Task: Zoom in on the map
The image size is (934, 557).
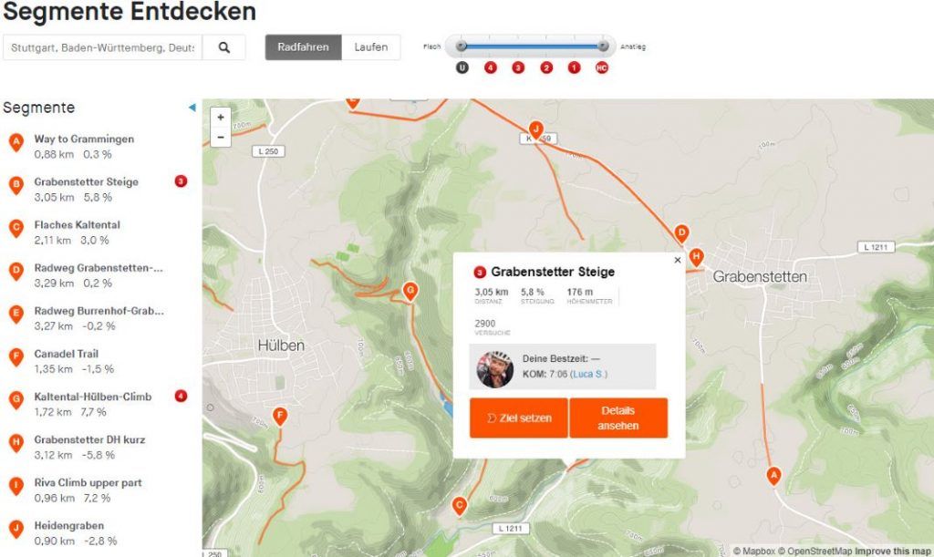Action: click(221, 118)
